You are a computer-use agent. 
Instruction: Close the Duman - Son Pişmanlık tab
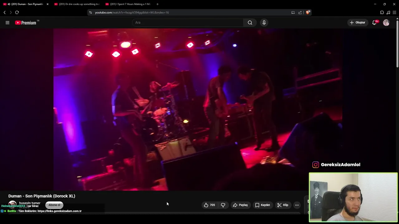pyautogui.click(x=47, y=4)
